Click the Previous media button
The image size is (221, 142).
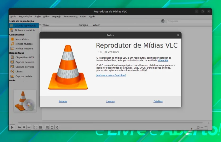(19, 127)
